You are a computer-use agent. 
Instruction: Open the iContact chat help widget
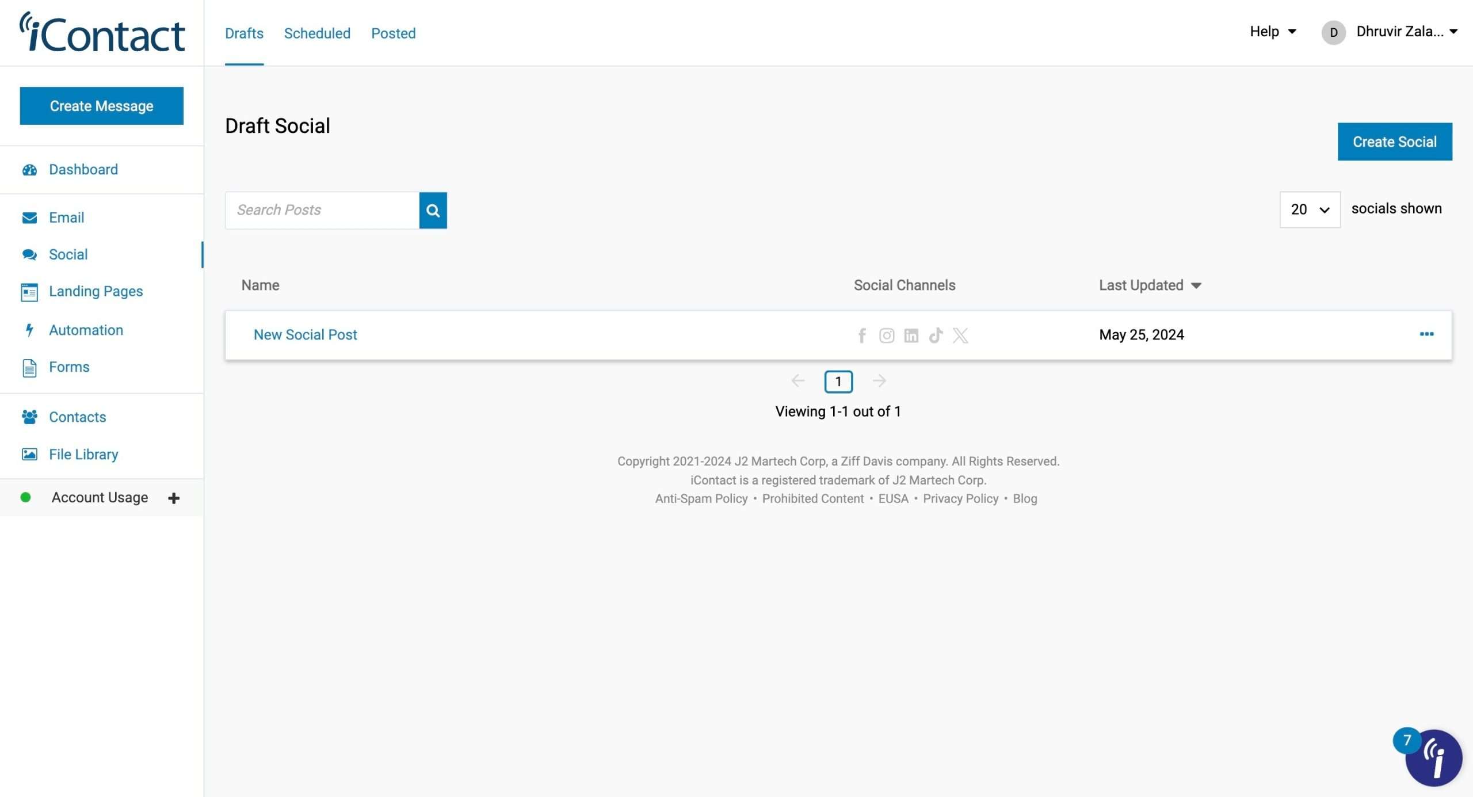click(1434, 758)
